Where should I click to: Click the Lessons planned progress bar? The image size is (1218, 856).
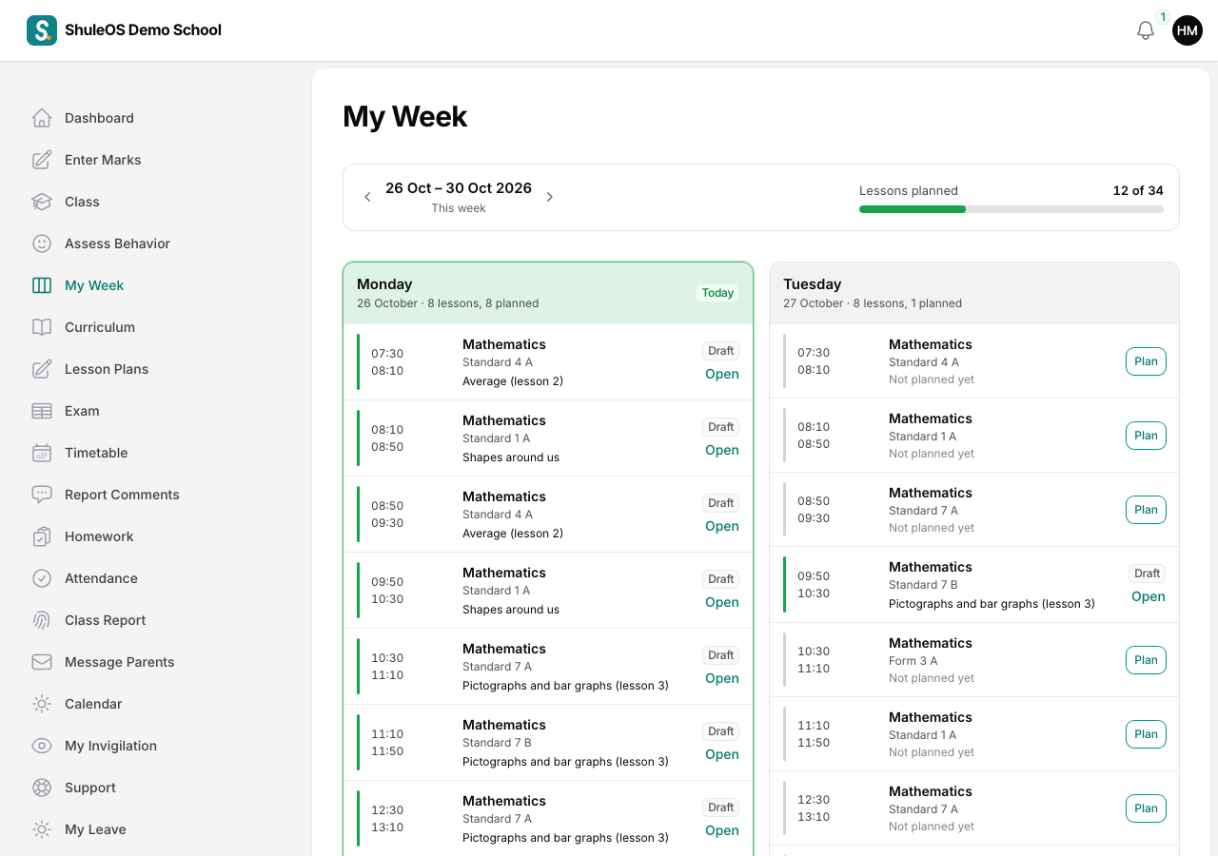[1012, 209]
